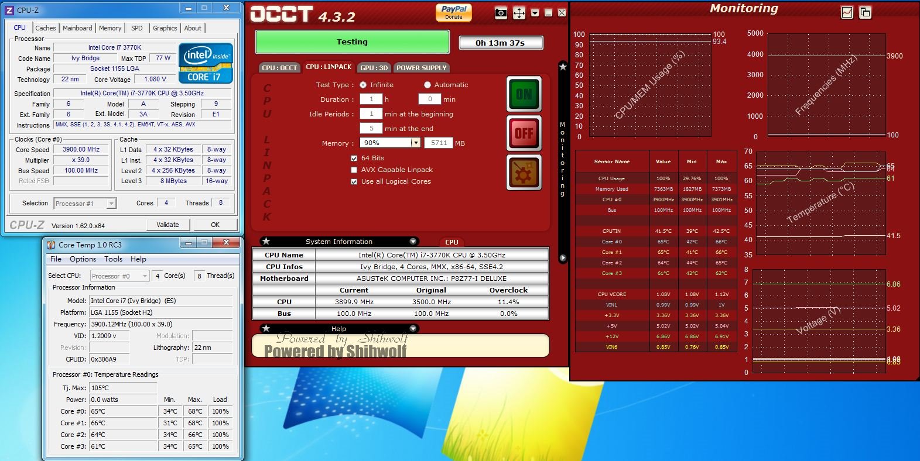Open the Mainboard tab in CPU-Z

(x=77, y=28)
